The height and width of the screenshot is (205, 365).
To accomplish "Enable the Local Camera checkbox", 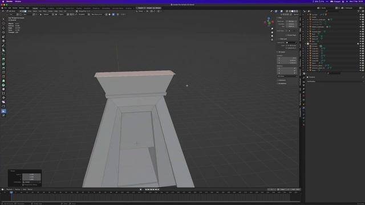I will pos(287,31).
